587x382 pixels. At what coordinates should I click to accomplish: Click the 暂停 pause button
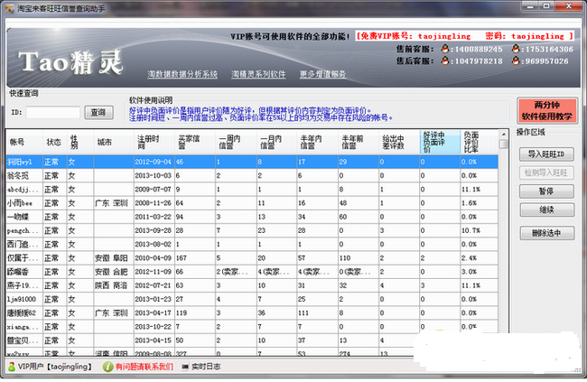click(546, 191)
